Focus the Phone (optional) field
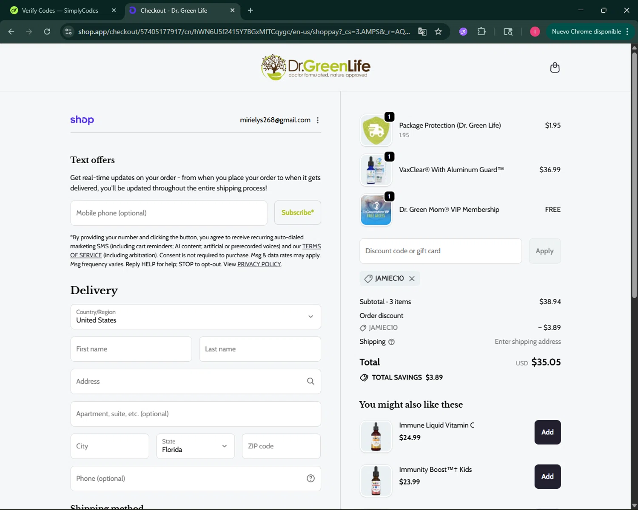 tap(196, 479)
